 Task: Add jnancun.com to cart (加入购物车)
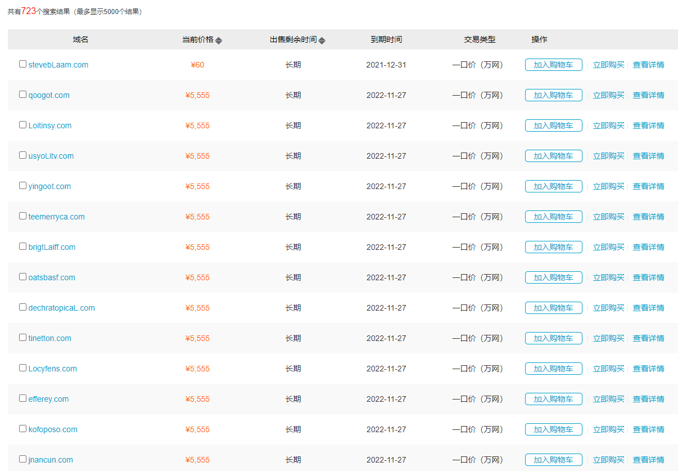(553, 460)
